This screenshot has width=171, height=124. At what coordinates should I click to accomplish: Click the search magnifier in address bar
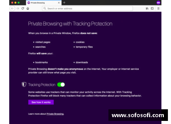pos(45,9)
